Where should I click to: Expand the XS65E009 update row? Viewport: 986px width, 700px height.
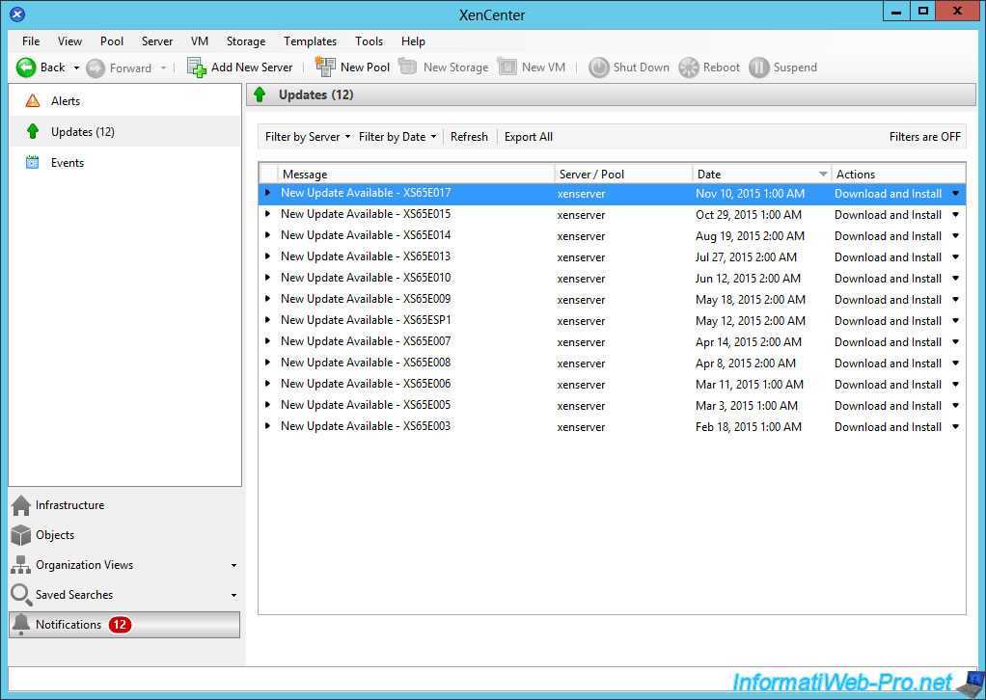(x=268, y=299)
